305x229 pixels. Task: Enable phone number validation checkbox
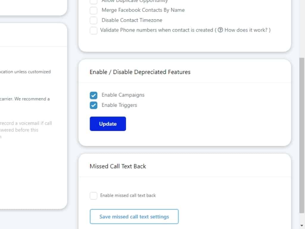(x=94, y=30)
